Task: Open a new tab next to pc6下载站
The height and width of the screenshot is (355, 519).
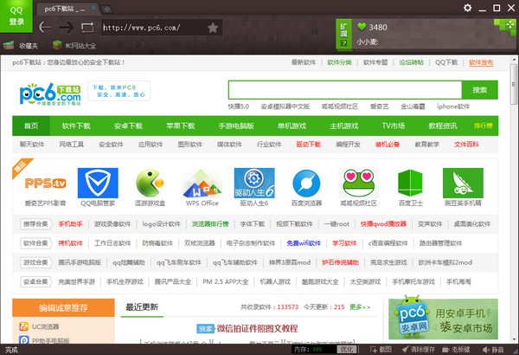Action: [107, 10]
